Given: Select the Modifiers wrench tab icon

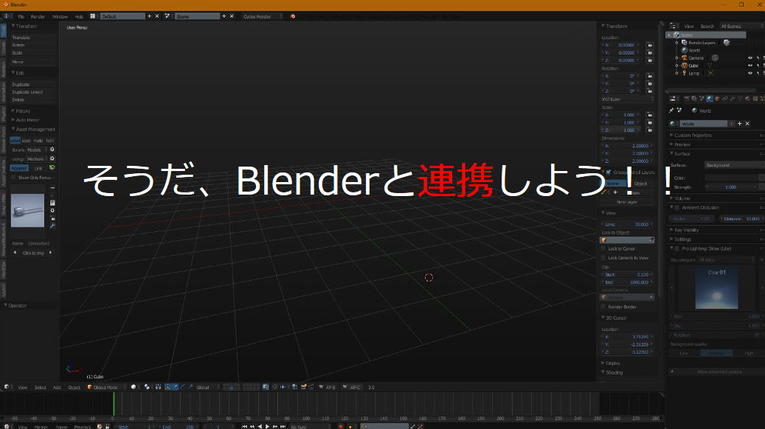Looking at the screenshot, I should click(733, 99).
